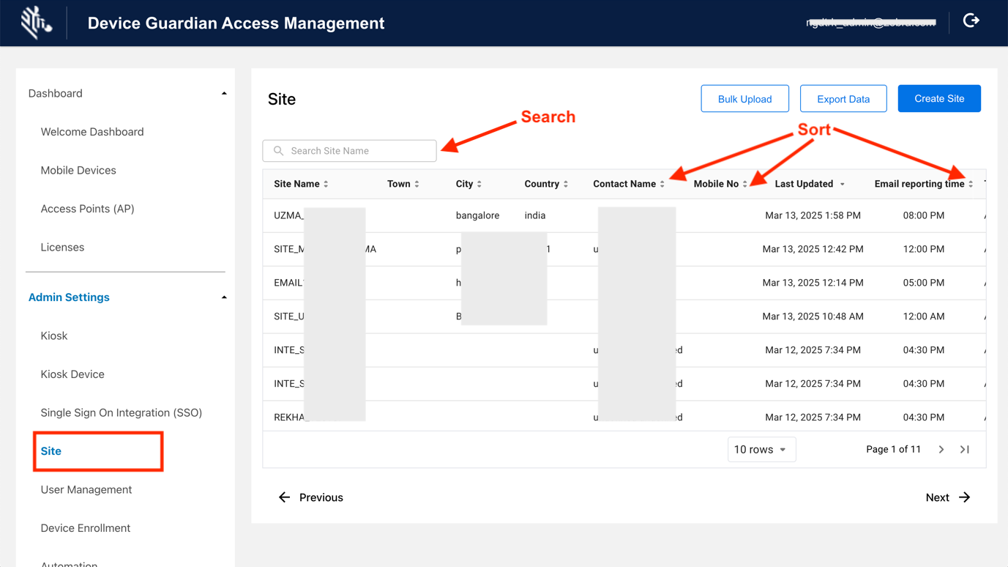Sort by Country column sort icon
The image size is (1008, 567).
(x=566, y=185)
